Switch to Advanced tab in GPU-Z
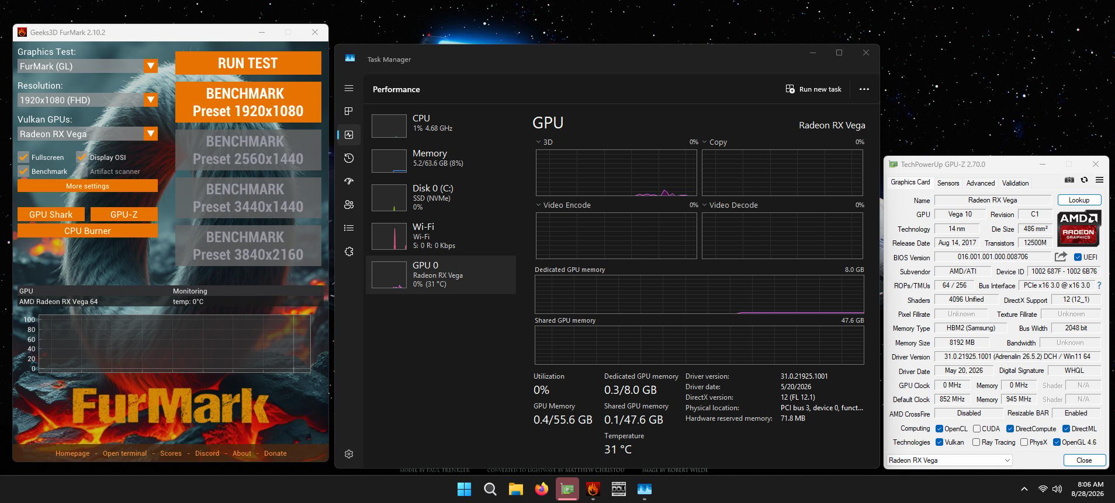The width and height of the screenshot is (1115, 503). pyautogui.click(x=980, y=183)
